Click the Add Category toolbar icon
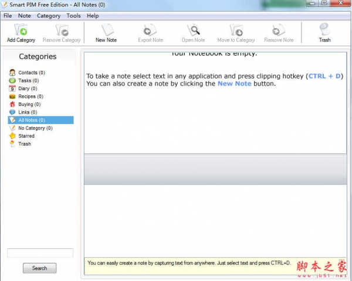This screenshot has height=281, width=352. (x=21, y=33)
